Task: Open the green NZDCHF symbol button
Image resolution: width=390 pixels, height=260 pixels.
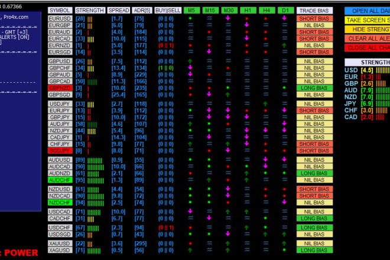Action: click(60, 203)
